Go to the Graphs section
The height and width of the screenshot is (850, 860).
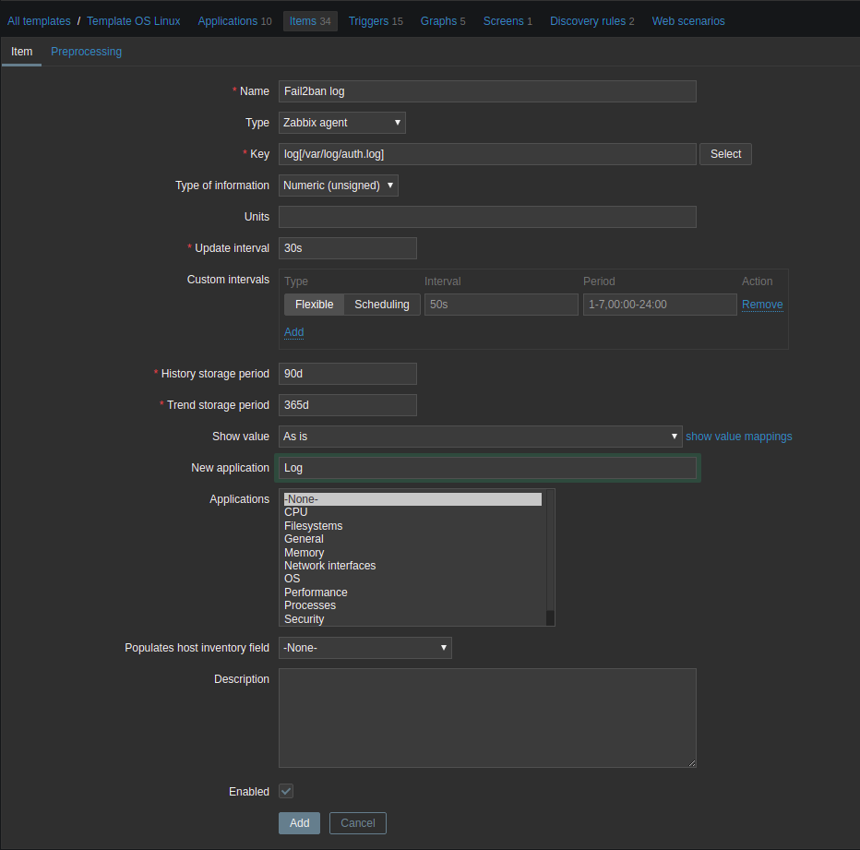pos(442,21)
